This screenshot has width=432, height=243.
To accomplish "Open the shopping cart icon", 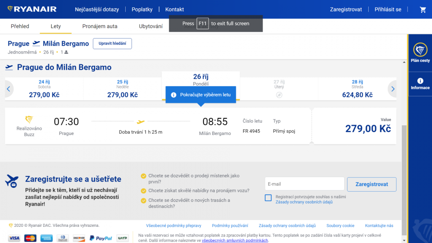I will pos(423,10).
